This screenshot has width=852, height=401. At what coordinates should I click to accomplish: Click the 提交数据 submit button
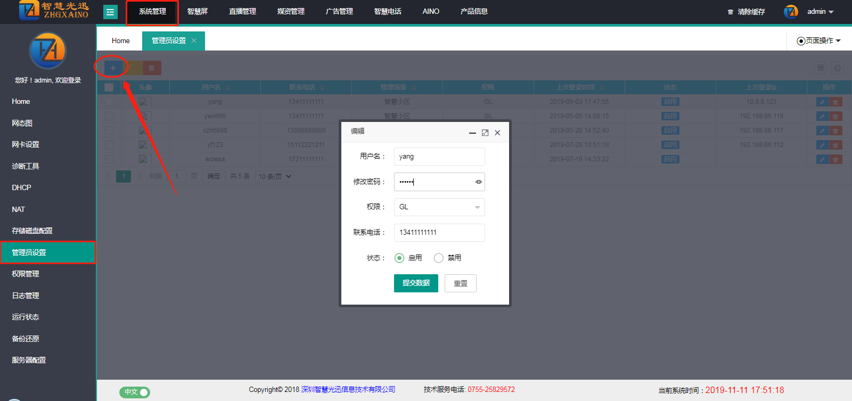pyautogui.click(x=416, y=283)
